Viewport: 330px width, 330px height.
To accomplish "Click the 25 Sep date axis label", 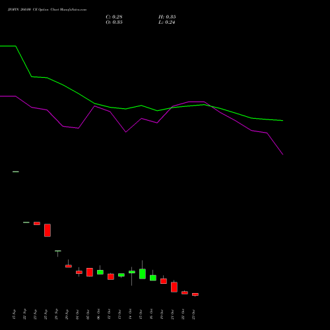I will [46, 314].
